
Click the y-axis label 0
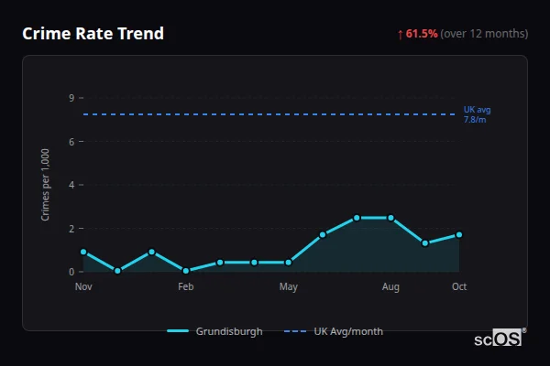(x=71, y=272)
